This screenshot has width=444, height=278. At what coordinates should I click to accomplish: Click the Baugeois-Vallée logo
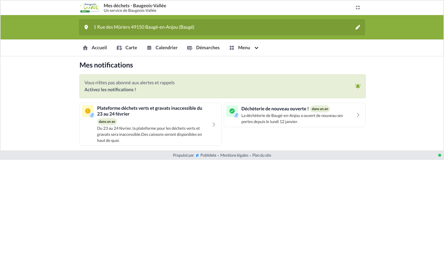pos(90,8)
